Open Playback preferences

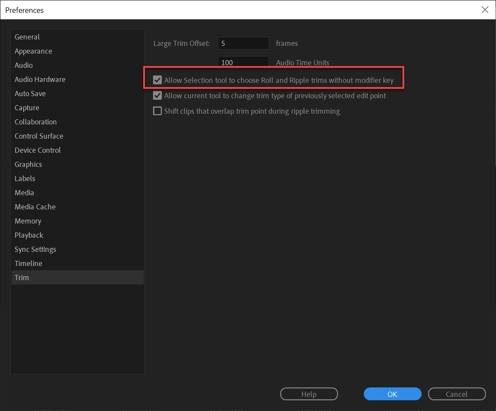tap(29, 235)
